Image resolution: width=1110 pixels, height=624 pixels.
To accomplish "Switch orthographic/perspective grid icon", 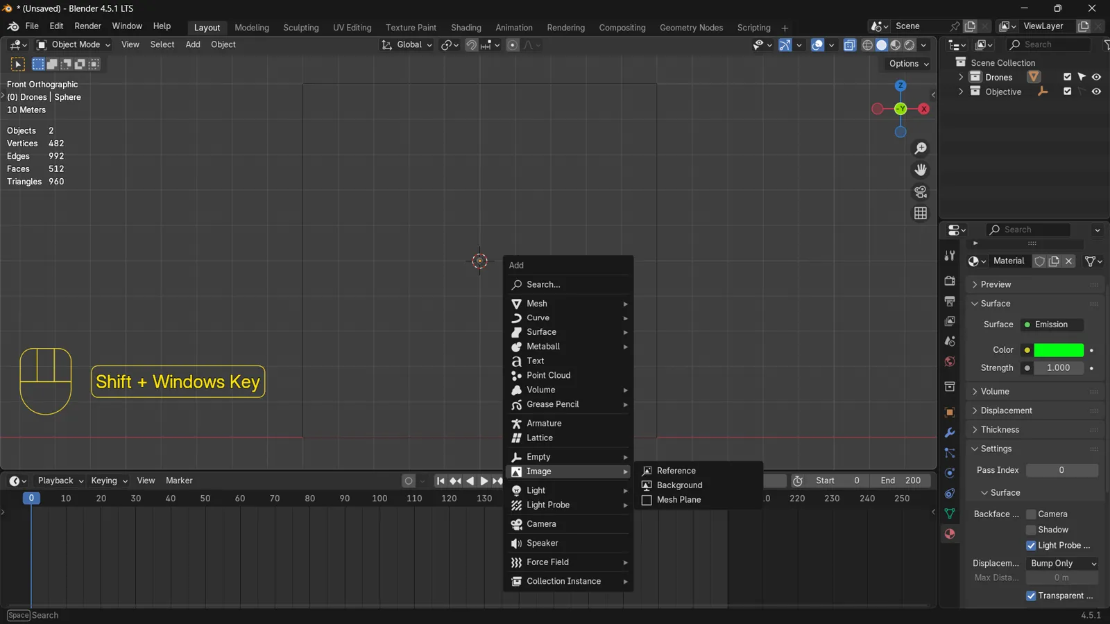I will click(x=921, y=214).
